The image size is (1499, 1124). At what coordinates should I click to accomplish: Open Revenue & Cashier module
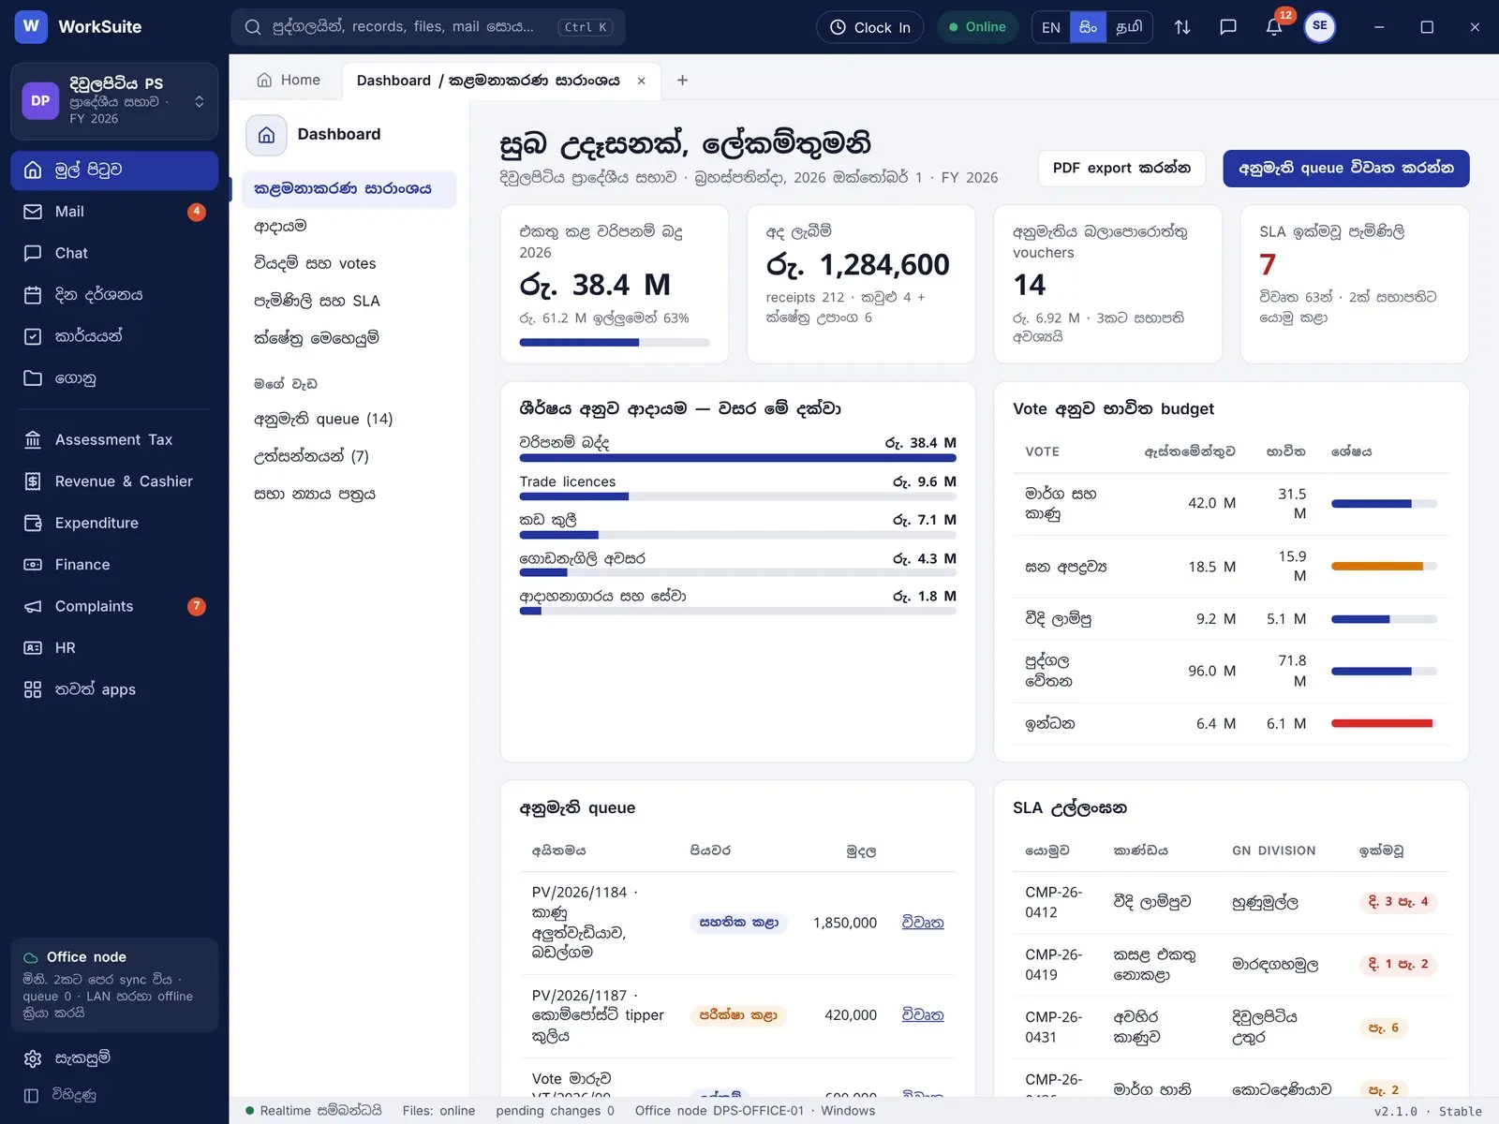click(x=114, y=481)
